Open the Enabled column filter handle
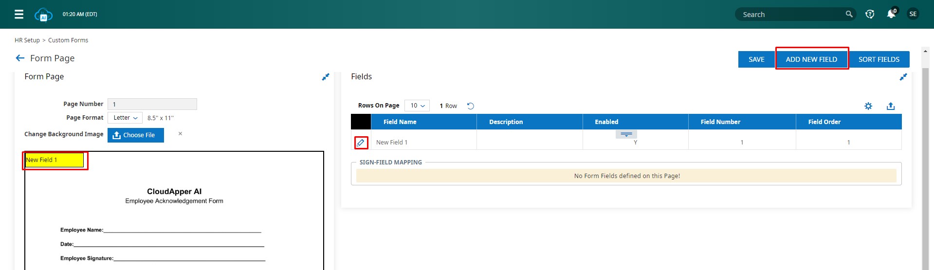 pos(626,134)
